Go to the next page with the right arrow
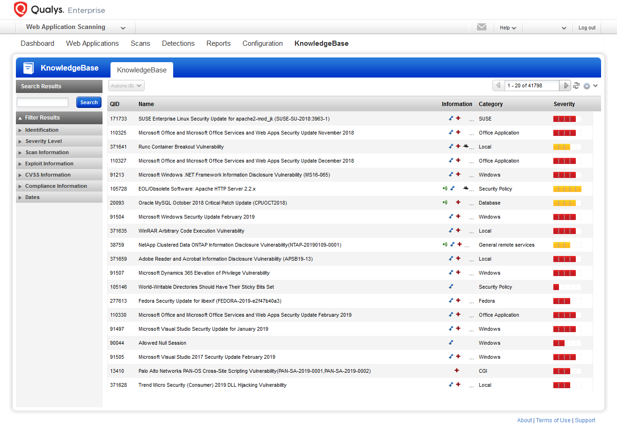The width and height of the screenshot is (617, 426). click(566, 85)
